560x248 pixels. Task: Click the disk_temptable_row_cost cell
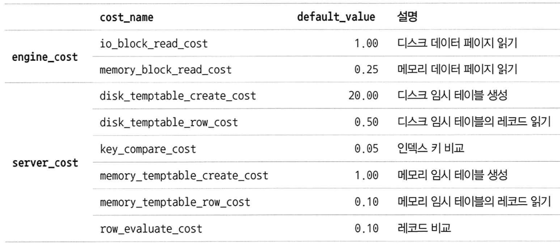[x=169, y=123]
